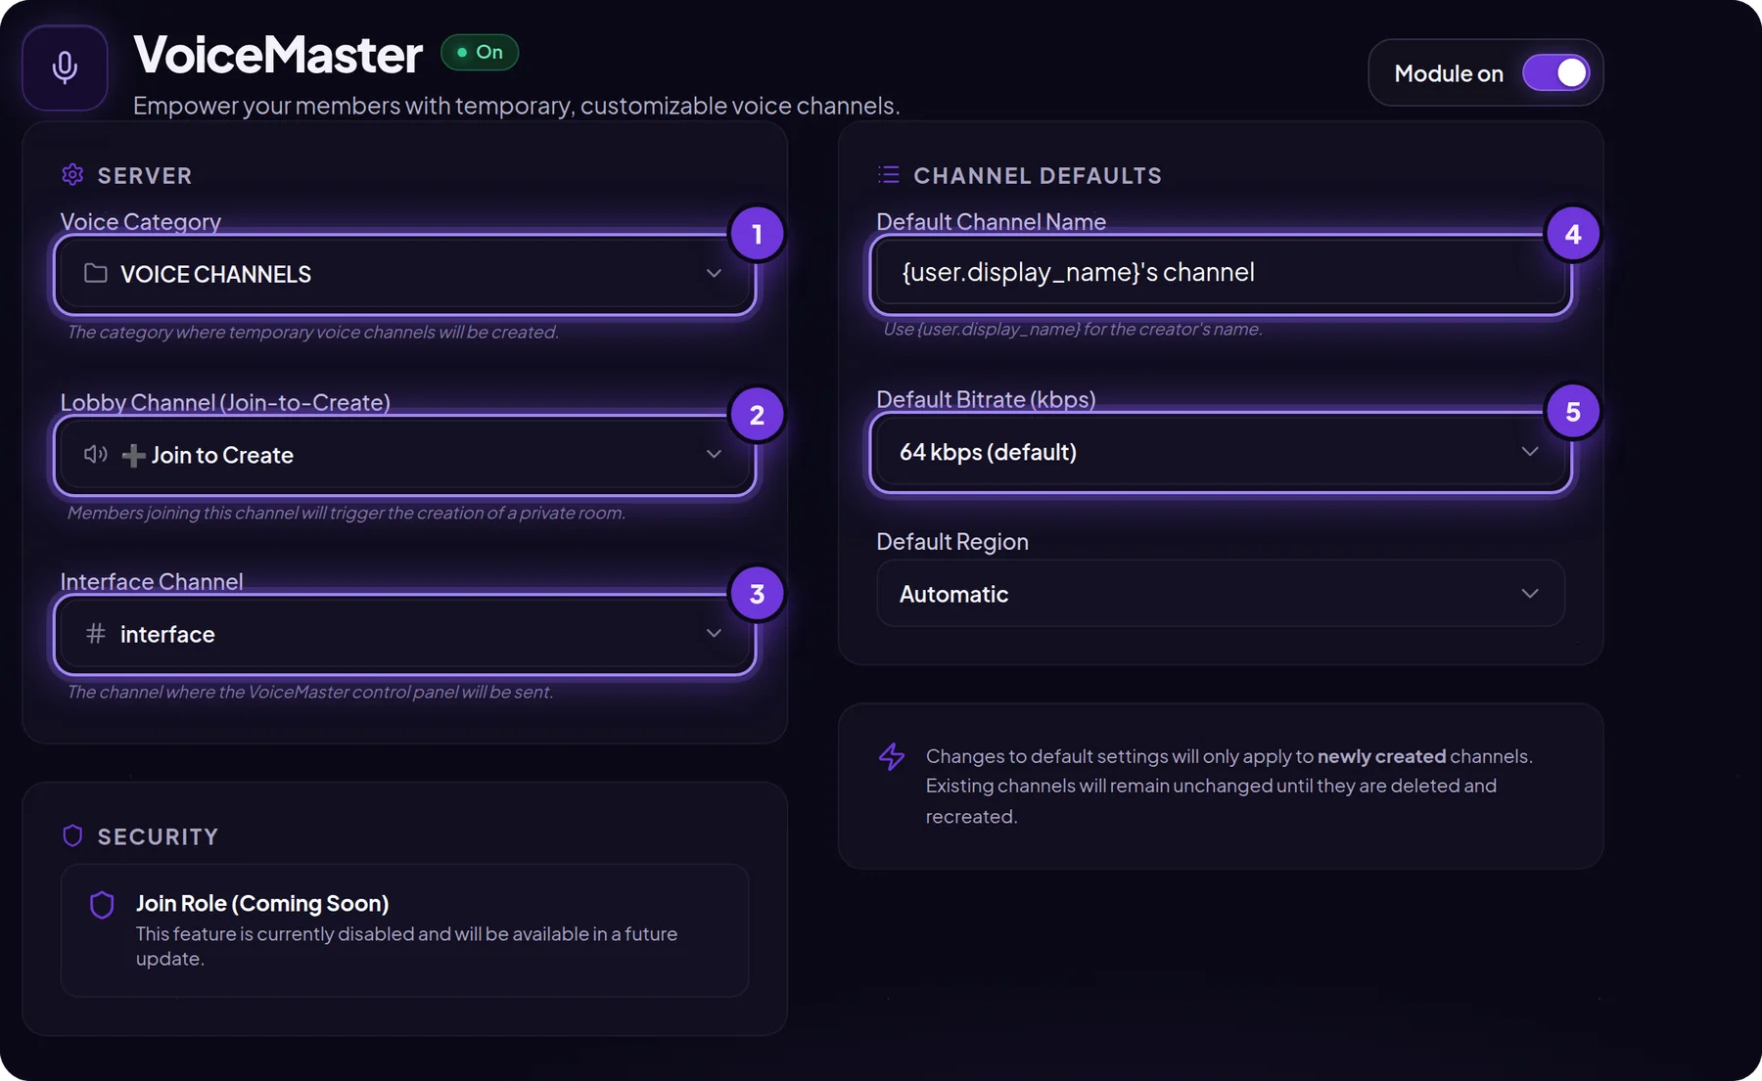Click the green On status badge
The width and height of the screenshot is (1762, 1081).
click(x=480, y=52)
